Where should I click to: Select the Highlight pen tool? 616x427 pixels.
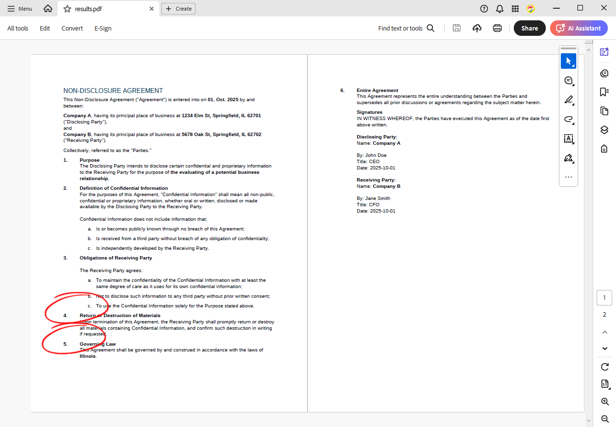click(x=569, y=100)
